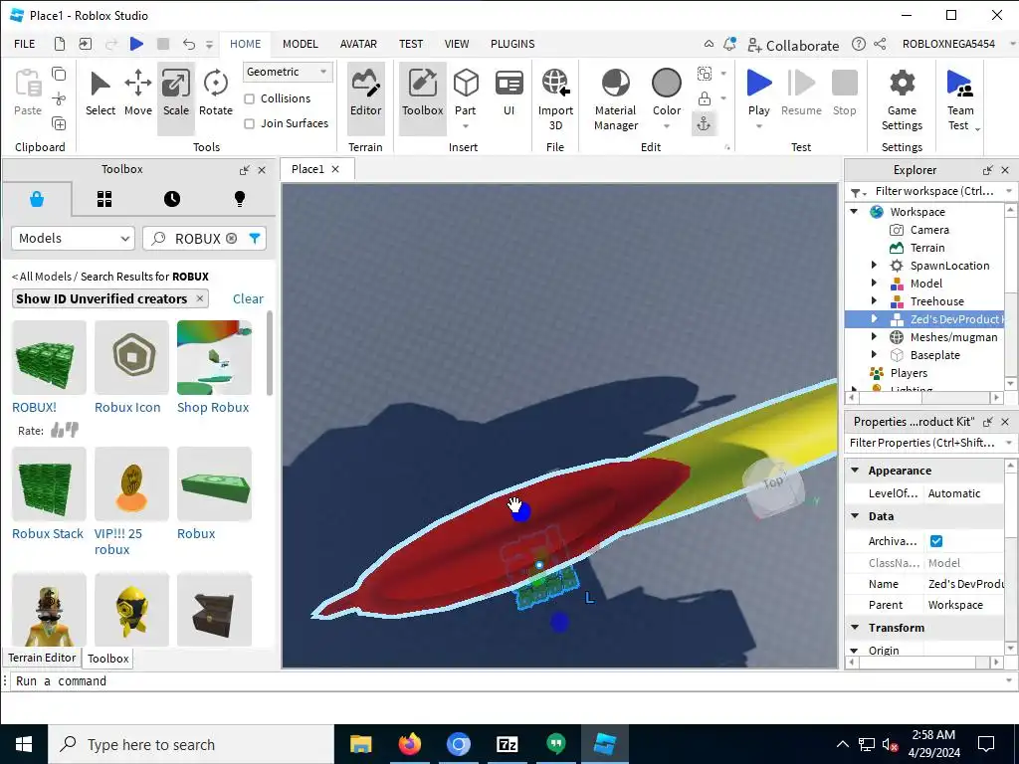Click the Cut scissors icon
The width and height of the screenshot is (1019, 764).
59,98
